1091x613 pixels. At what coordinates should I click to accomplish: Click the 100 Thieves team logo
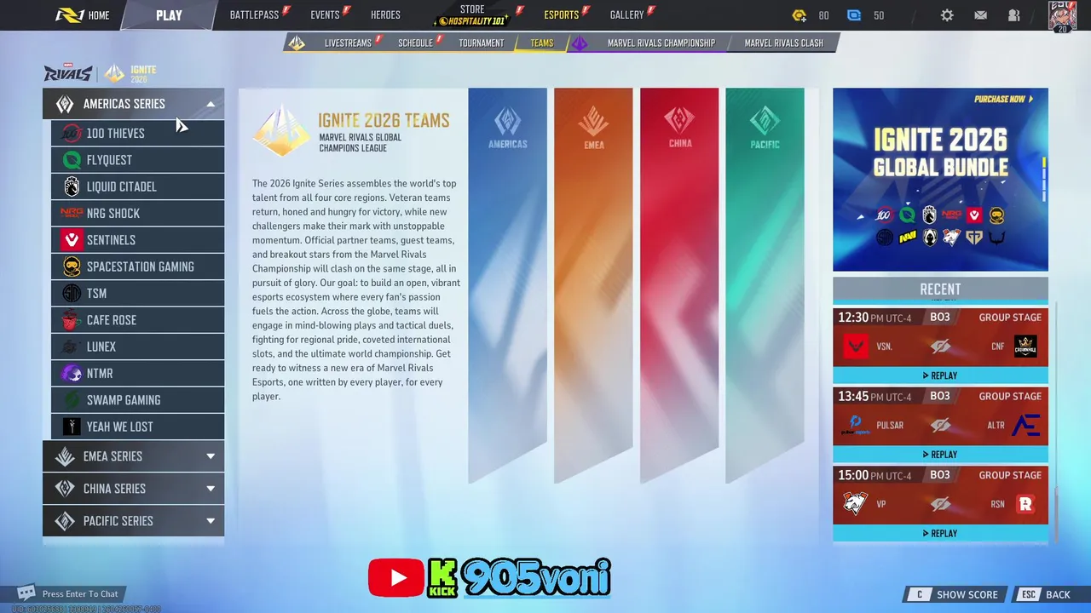click(x=72, y=134)
